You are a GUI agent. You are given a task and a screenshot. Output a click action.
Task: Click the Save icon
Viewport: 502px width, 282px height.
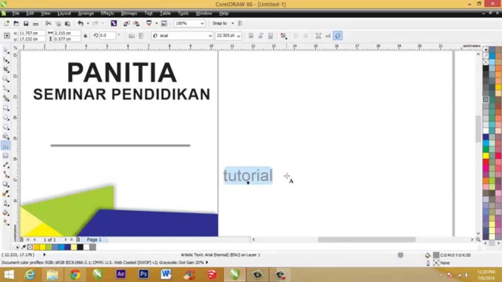click(x=26, y=23)
